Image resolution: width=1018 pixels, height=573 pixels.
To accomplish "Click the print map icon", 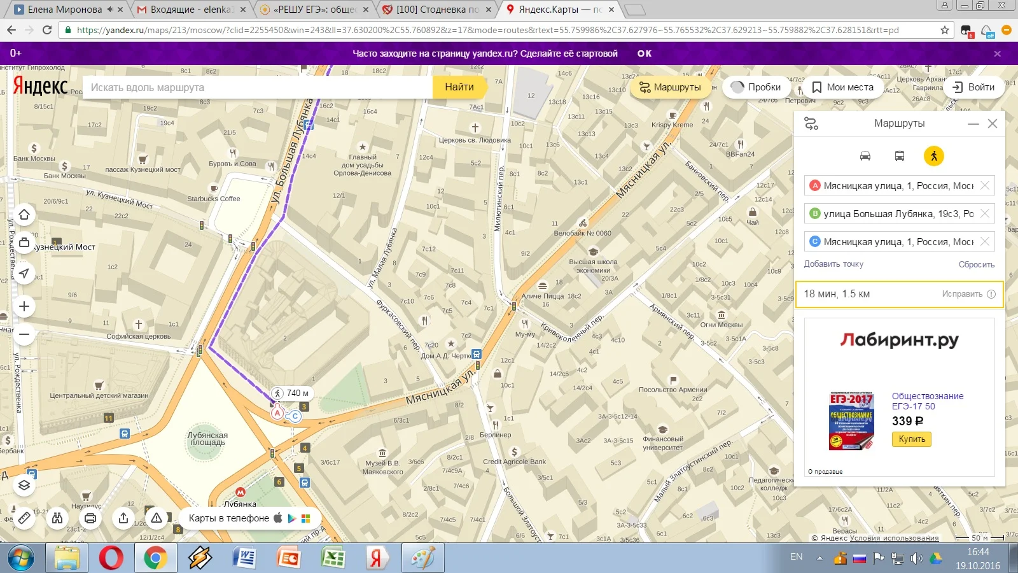I will pos(90,518).
